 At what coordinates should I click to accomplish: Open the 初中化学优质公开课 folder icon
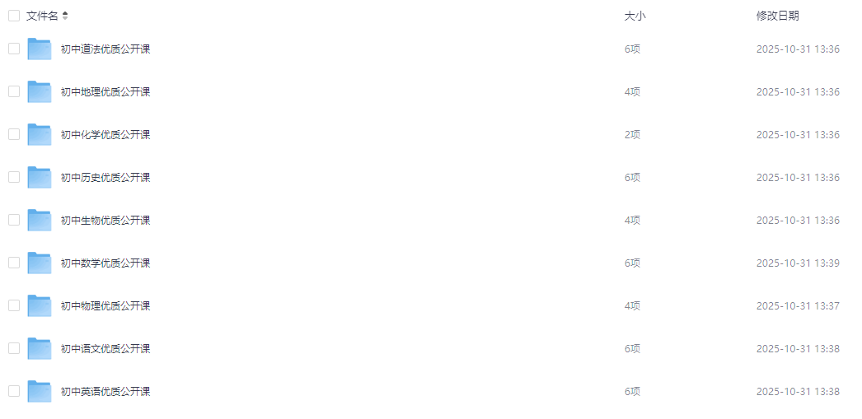tap(40, 134)
